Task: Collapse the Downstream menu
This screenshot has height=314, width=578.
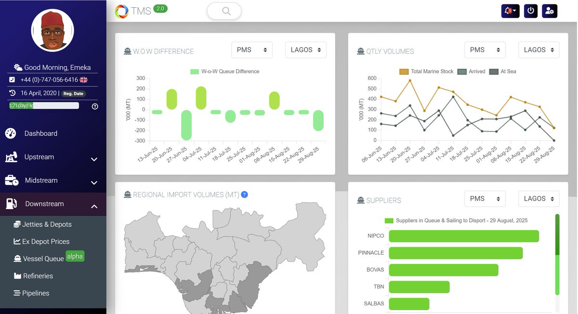Action: click(53, 204)
